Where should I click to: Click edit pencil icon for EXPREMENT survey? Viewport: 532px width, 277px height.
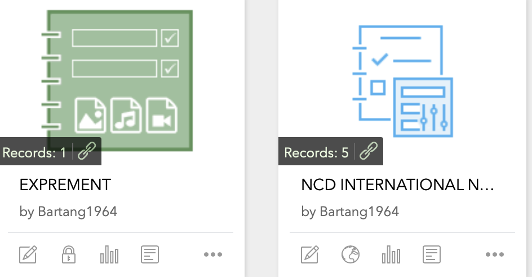(x=28, y=255)
